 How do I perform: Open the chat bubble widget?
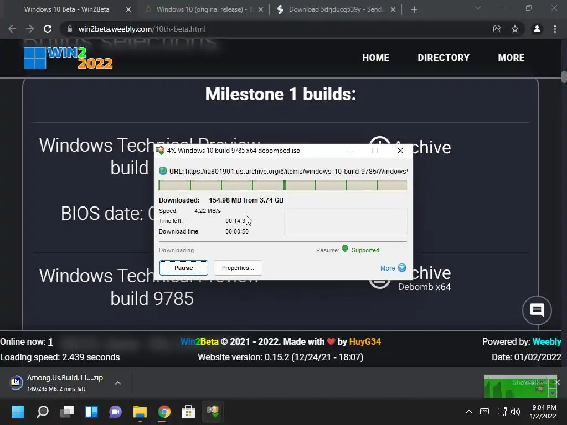point(537,310)
